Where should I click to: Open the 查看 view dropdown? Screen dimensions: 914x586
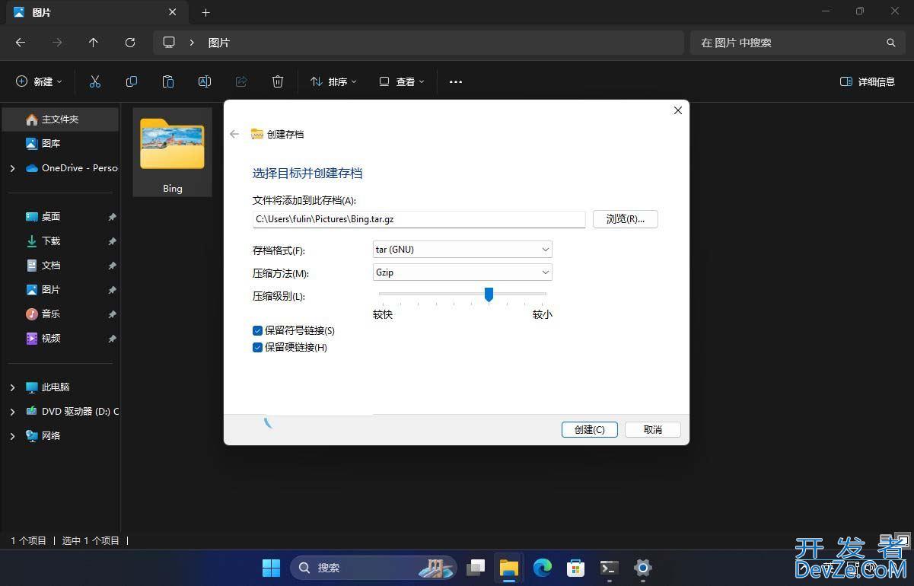[x=402, y=81]
